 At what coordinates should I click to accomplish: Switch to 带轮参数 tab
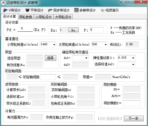26,17
